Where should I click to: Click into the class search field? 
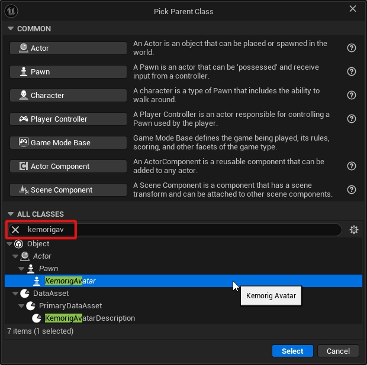(x=178, y=230)
